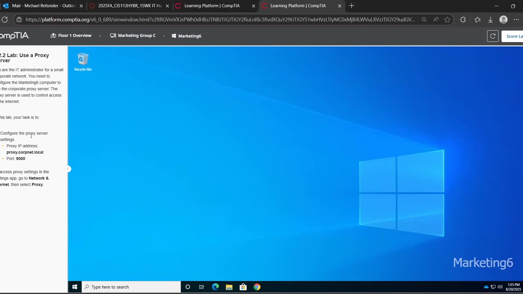Click the site lock info icon
The image size is (523, 294).
pyautogui.click(x=19, y=20)
